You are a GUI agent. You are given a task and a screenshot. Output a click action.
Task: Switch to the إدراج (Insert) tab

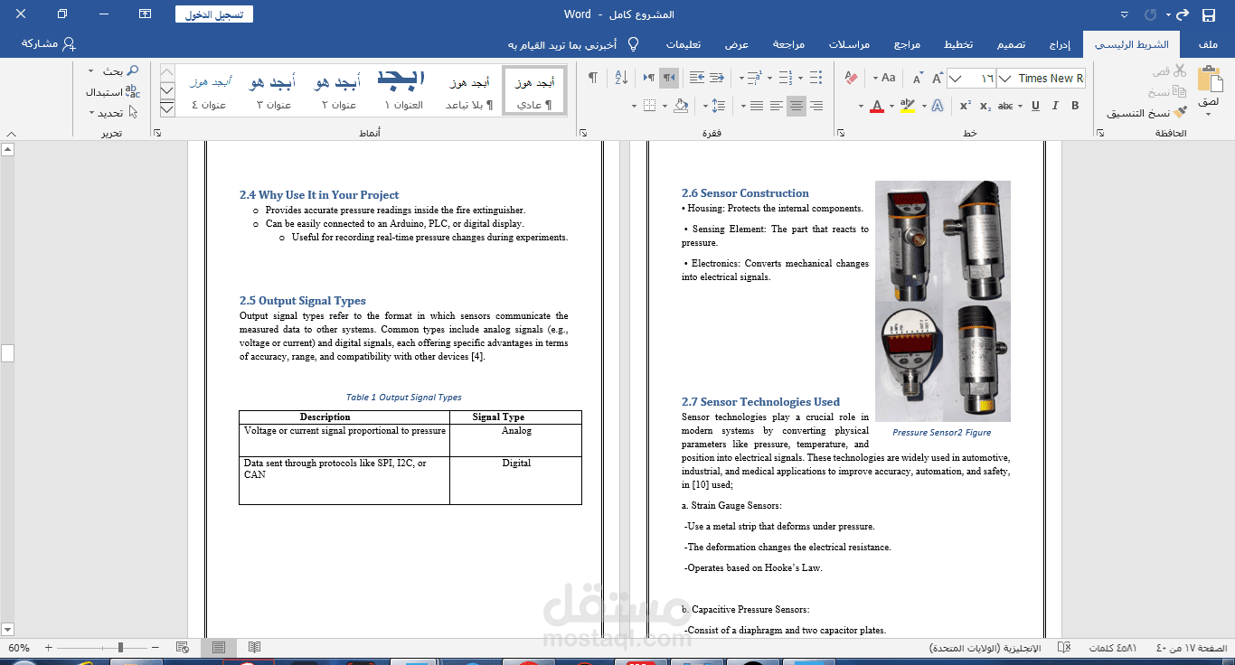pyautogui.click(x=1060, y=44)
